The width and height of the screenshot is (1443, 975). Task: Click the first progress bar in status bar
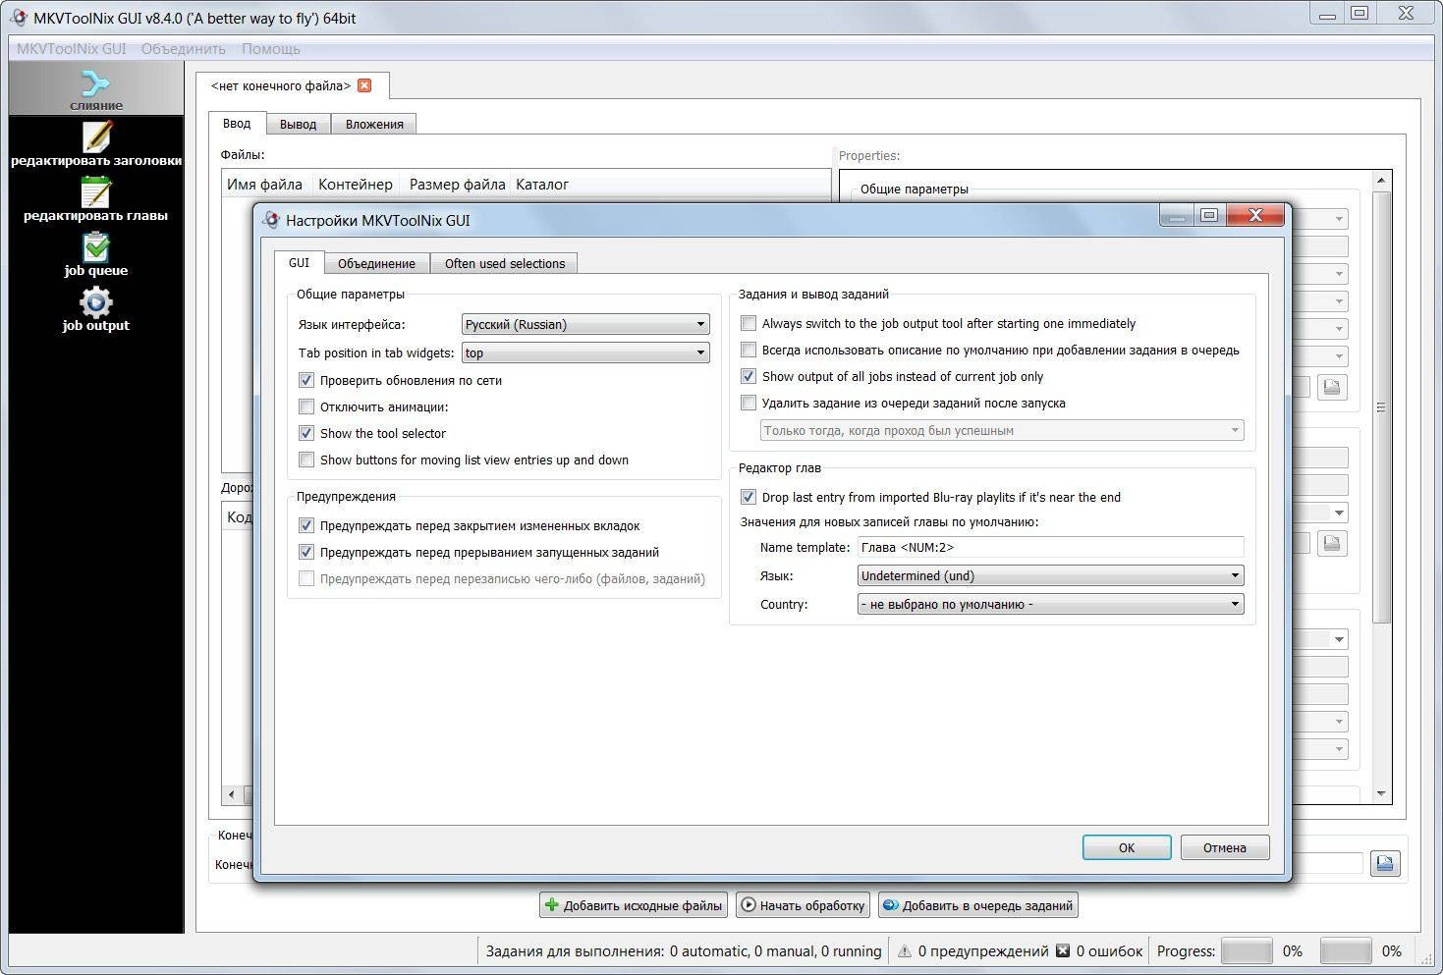(1246, 950)
